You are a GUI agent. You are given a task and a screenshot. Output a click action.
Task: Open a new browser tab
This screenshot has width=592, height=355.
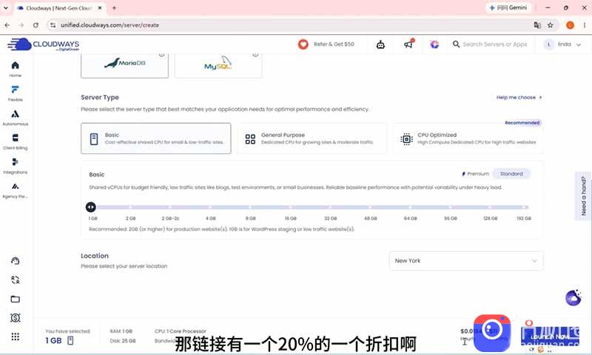click(x=114, y=8)
